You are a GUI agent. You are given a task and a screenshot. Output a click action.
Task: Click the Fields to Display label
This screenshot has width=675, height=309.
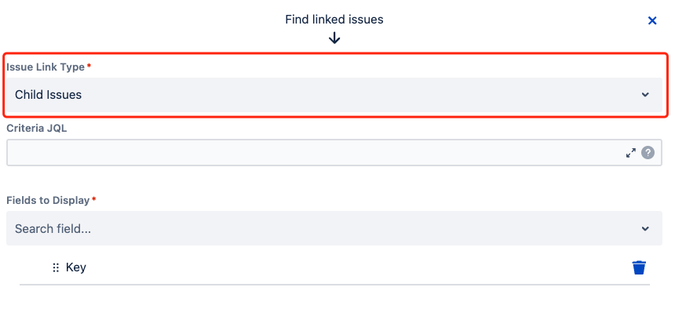point(48,201)
